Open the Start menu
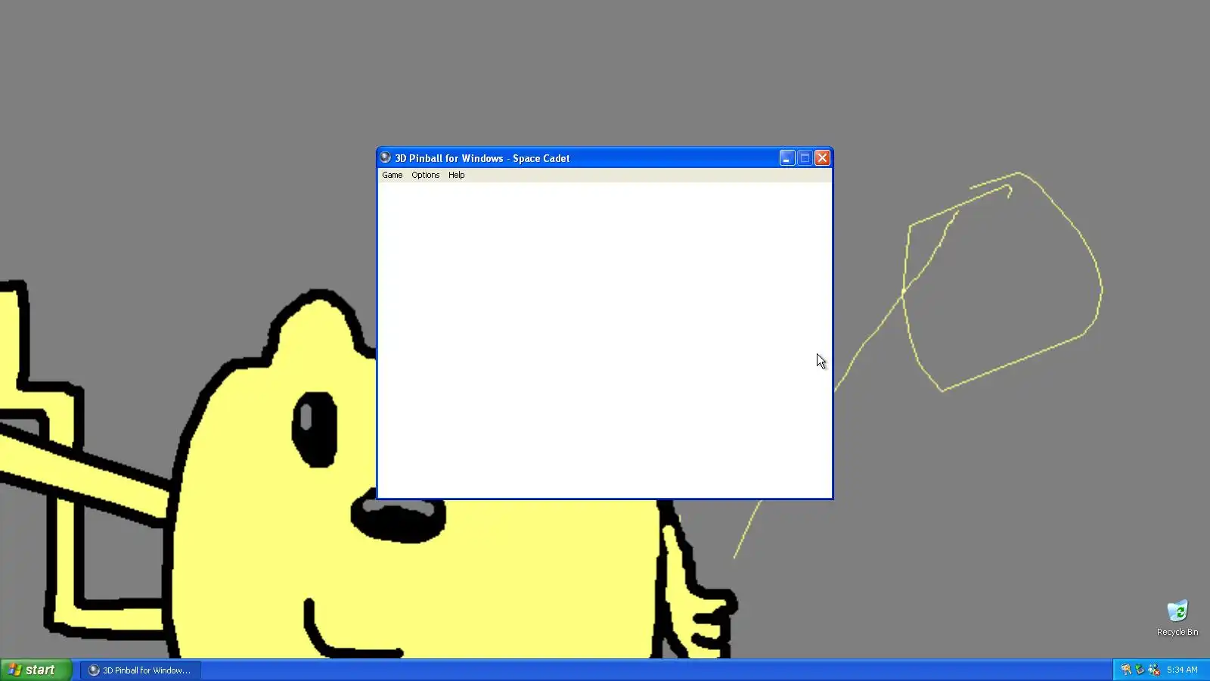The width and height of the screenshot is (1210, 681). (x=36, y=670)
